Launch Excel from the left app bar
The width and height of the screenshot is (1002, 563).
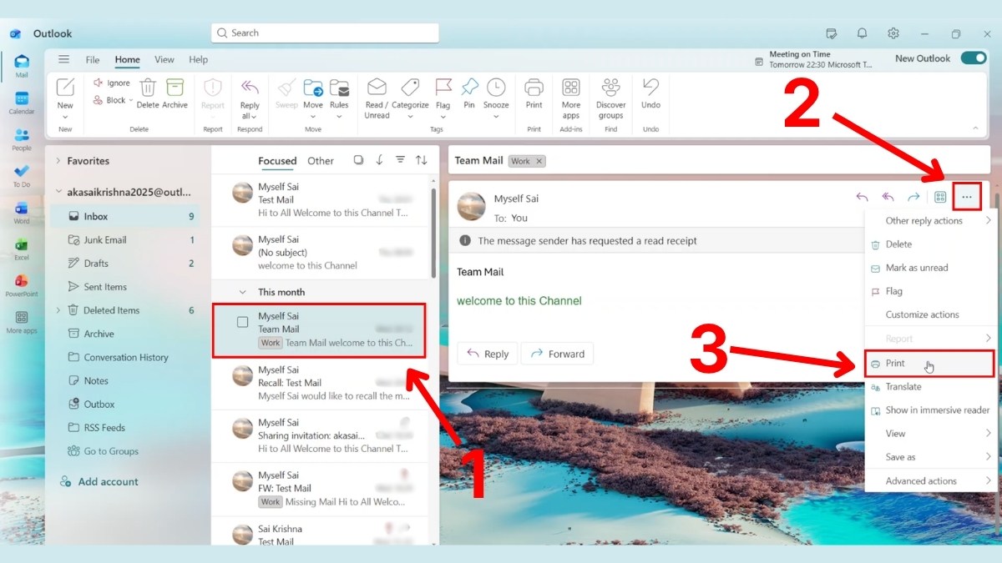click(22, 249)
